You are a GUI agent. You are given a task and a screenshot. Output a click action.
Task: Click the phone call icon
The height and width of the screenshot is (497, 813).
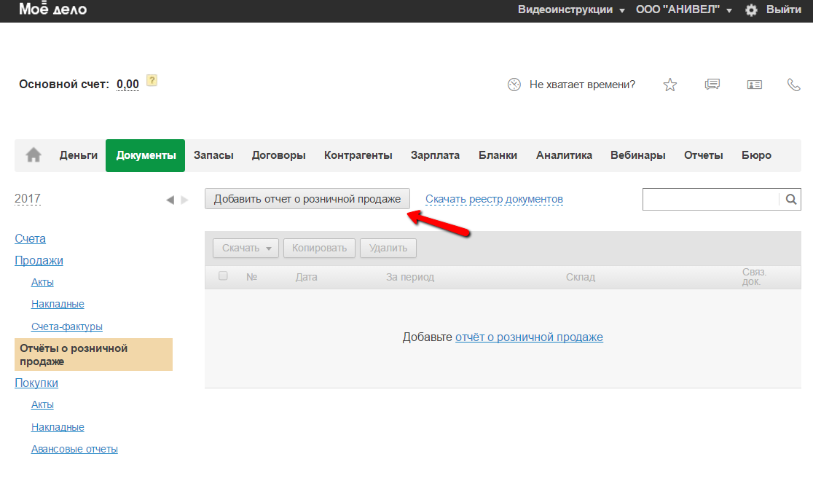click(x=794, y=85)
